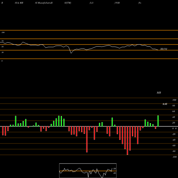
Task: Click the tallest red bar reaching near -100
Action: tap(127, 141)
